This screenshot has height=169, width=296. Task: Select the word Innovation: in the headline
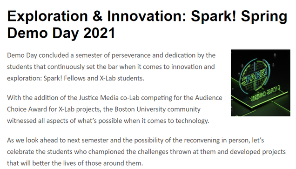pyautogui.click(x=147, y=16)
